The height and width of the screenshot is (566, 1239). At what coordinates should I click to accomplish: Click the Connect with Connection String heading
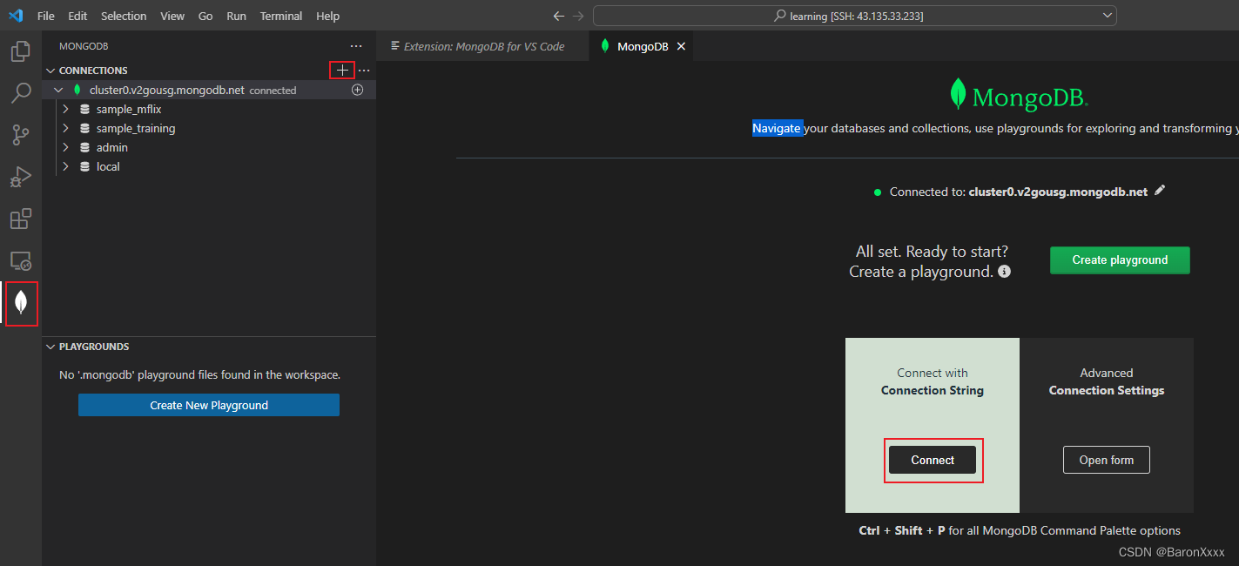click(x=933, y=381)
